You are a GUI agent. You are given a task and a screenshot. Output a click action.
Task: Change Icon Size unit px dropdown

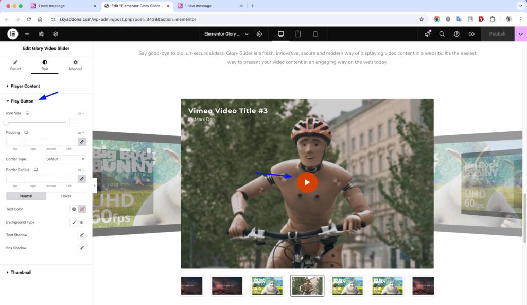(81, 113)
